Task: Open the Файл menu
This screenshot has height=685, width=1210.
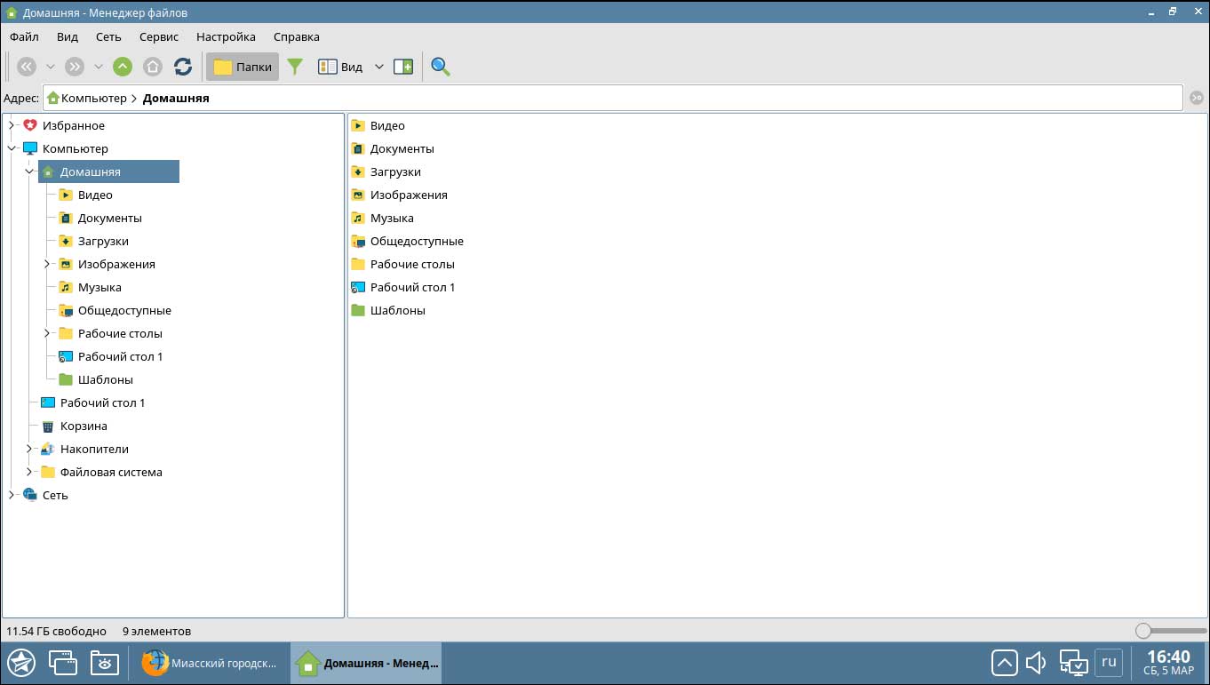Action: coord(25,36)
